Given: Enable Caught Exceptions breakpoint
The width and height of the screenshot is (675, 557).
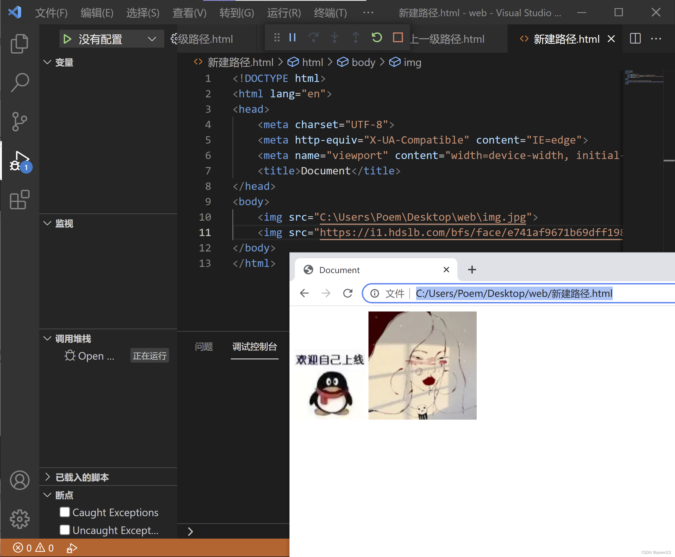Looking at the screenshot, I should pos(65,512).
